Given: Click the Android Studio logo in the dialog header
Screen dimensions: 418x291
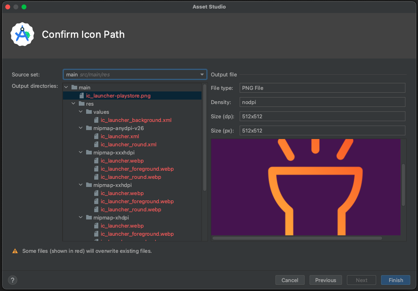Looking at the screenshot, I should tap(22, 34).
